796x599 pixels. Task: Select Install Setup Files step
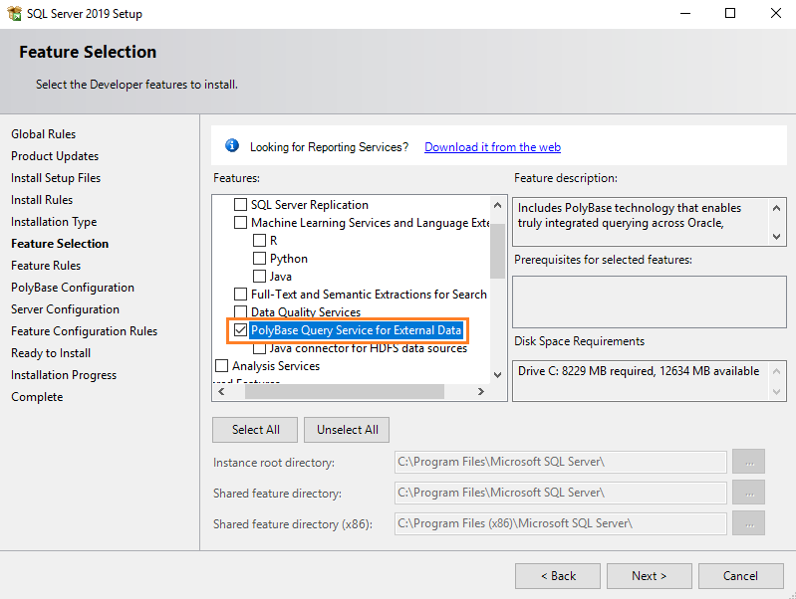coord(56,177)
